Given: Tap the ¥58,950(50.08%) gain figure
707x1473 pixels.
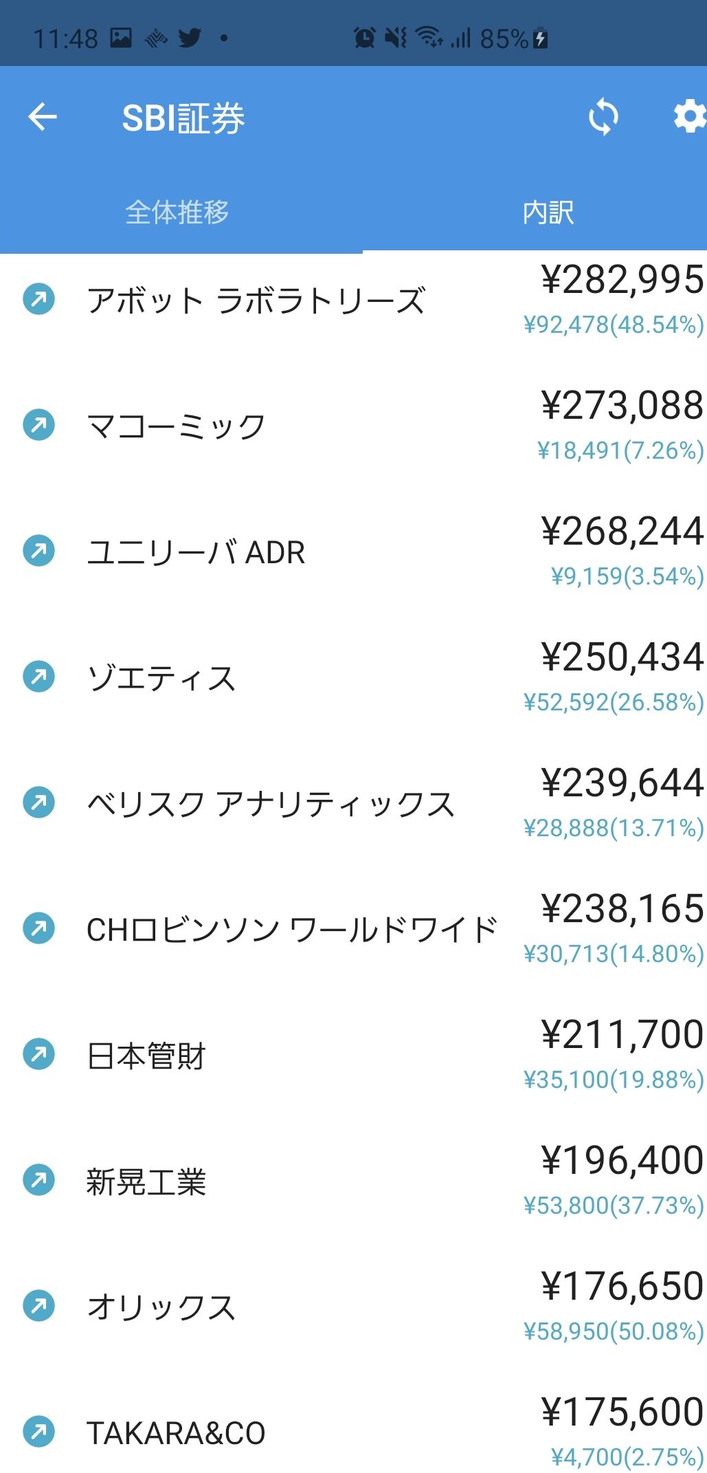Looking at the screenshot, I should (x=614, y=1331).
